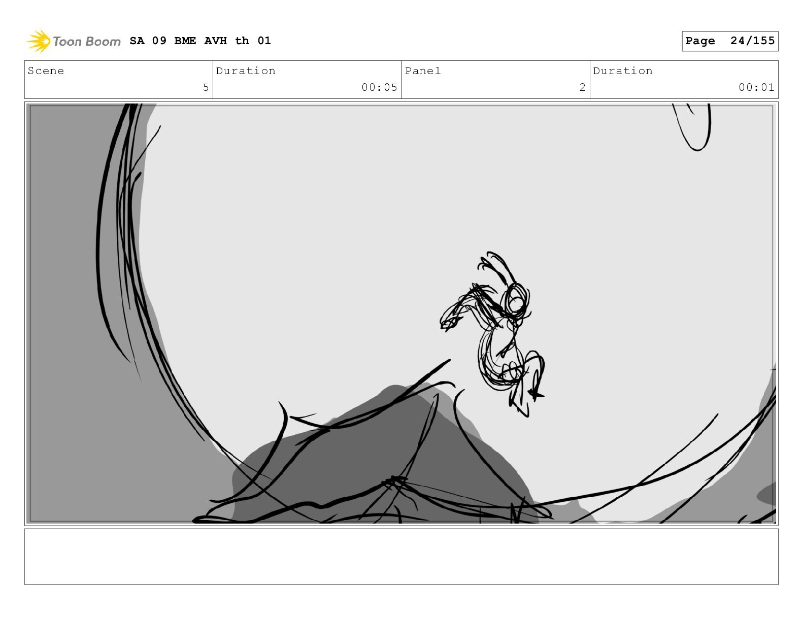Click the empty notes box below the panel
This screenshot has width=804, height=621.
401,557
